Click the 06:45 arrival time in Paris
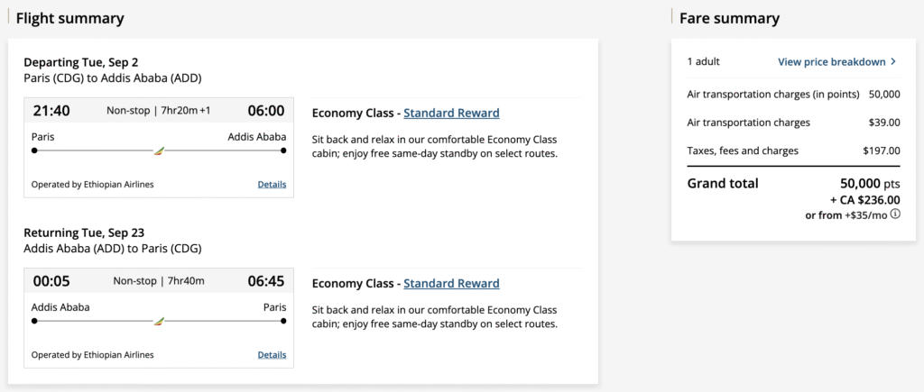Image resolution: width=924 pixels, height=392 pixels. pos(266,281)
